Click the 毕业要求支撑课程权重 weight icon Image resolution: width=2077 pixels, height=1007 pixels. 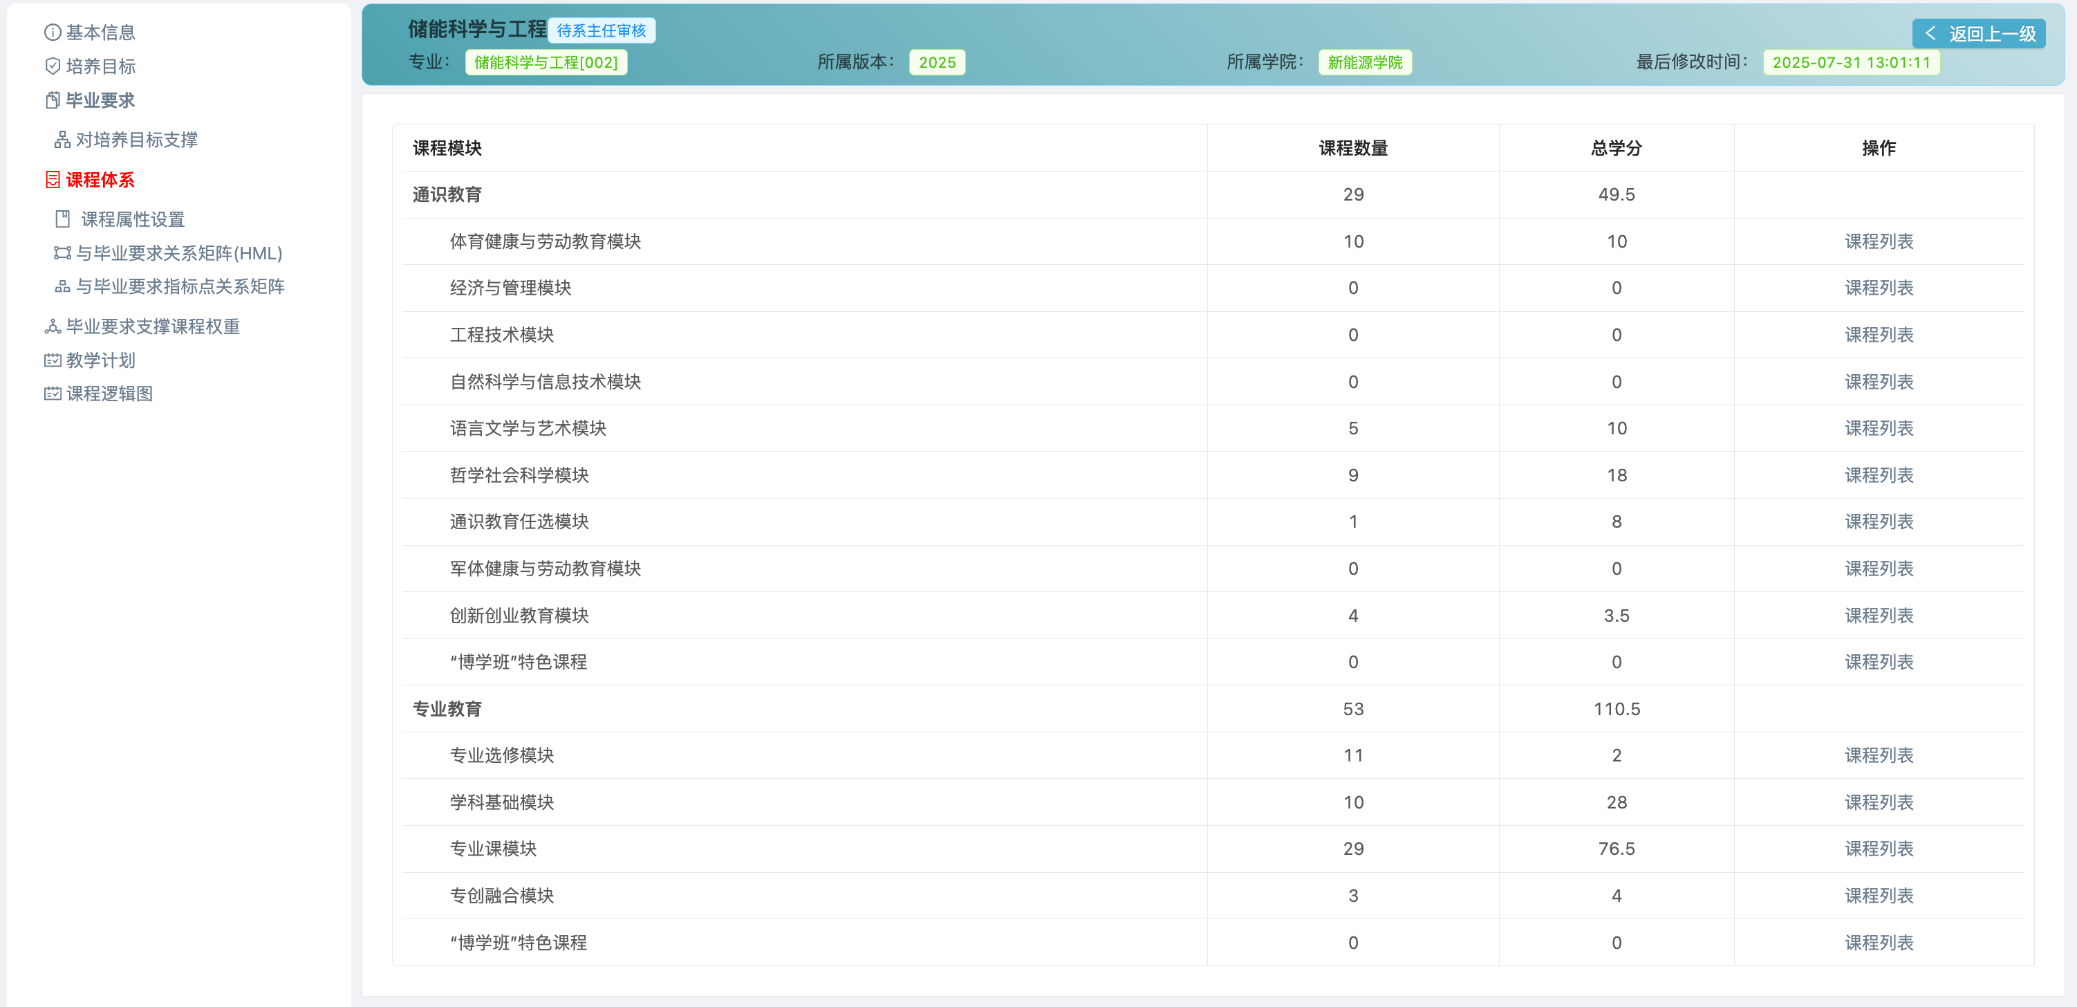52,326
